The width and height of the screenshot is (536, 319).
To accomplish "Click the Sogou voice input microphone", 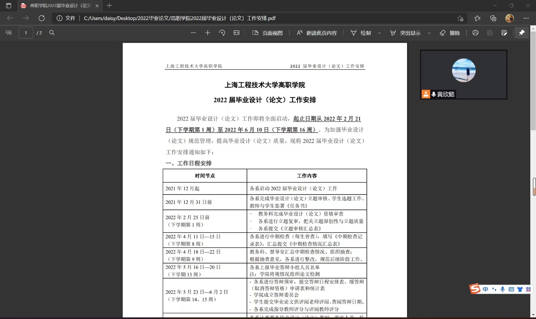I will (x=503, y=289).
